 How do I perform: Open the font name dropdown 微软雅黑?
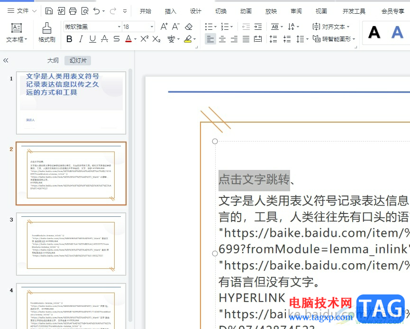(x=119, y=27)
